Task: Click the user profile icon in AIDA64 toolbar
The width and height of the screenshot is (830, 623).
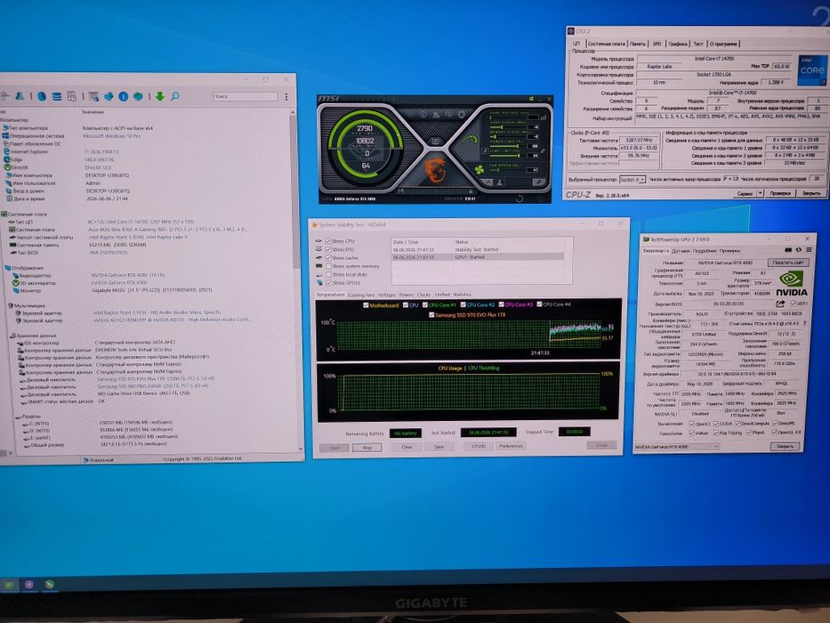Action: click(20, 96)
